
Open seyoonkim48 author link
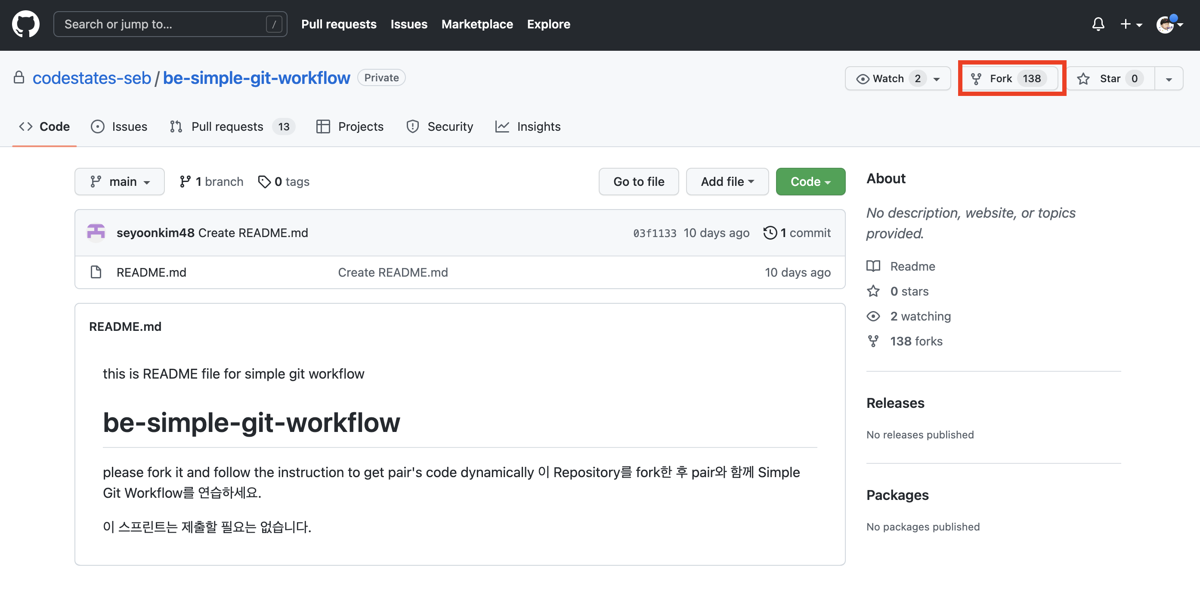click(155, 233)
